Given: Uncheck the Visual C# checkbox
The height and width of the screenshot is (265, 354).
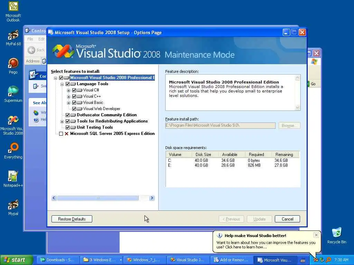Looking at the screenshot, I should [74, 90].
